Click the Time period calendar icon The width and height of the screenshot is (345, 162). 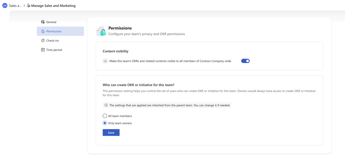coord(43,50)
